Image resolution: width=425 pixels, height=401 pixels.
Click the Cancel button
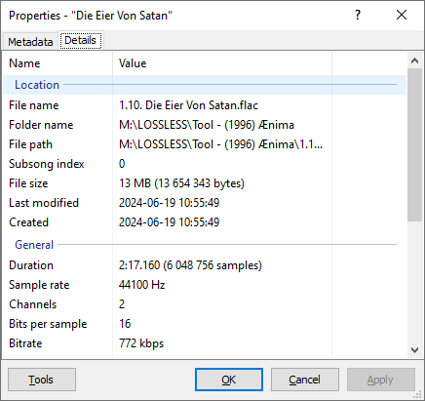point(305,380)
